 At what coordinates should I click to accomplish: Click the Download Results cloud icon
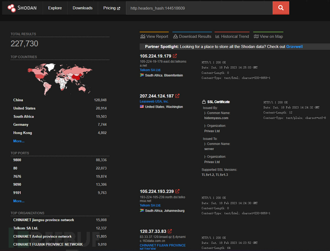coord(175,36)
